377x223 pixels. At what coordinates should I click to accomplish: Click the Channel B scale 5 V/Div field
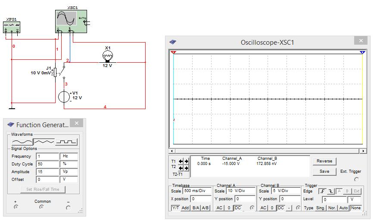(286, 191)
